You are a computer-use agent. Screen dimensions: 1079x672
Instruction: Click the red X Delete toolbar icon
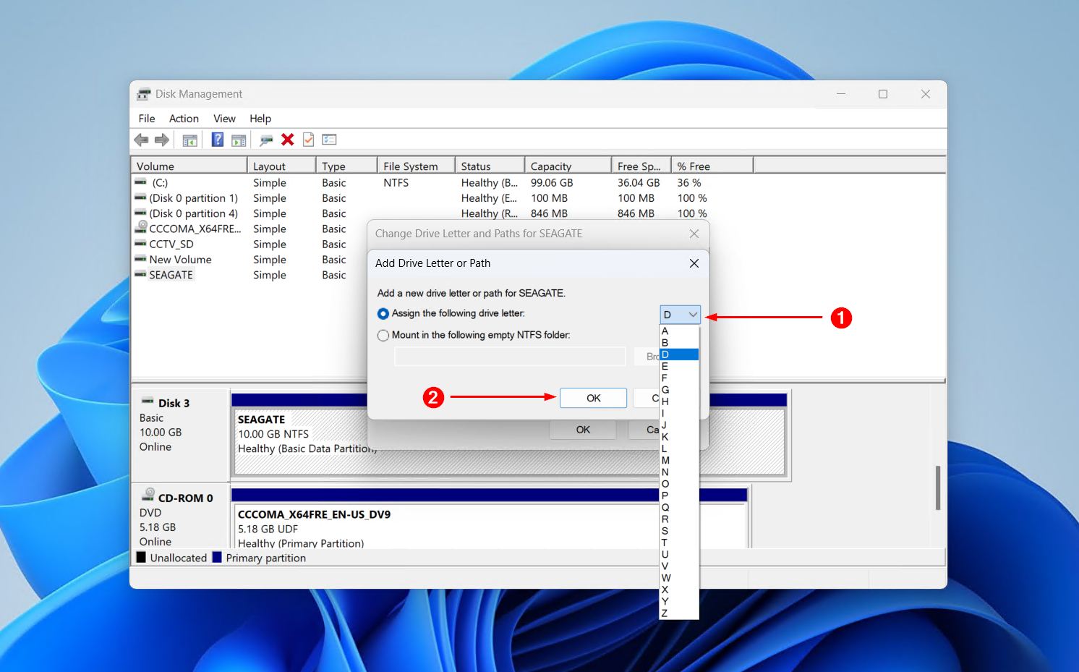pos(288,140)
